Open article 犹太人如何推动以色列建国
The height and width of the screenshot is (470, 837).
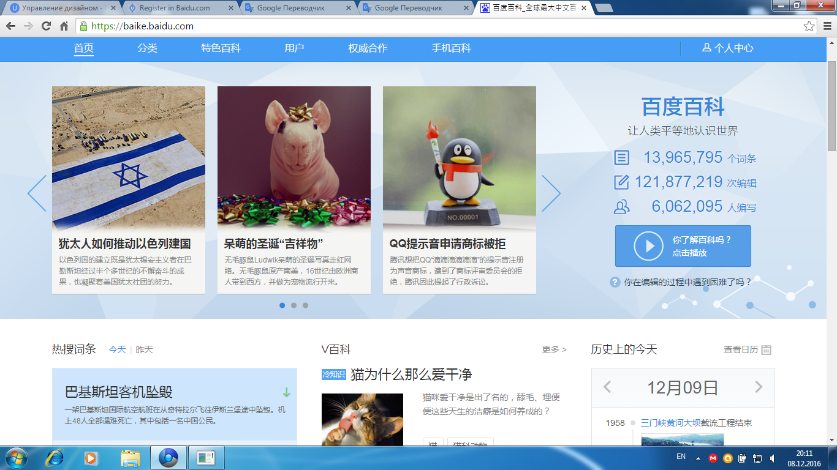tap(124, 244)
